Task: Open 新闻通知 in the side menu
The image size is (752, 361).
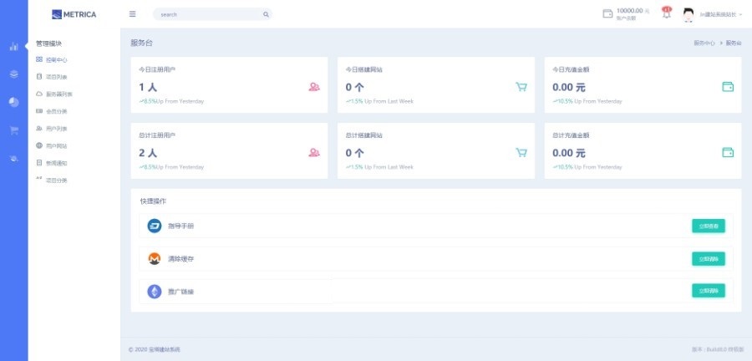Action: point(57,163)
